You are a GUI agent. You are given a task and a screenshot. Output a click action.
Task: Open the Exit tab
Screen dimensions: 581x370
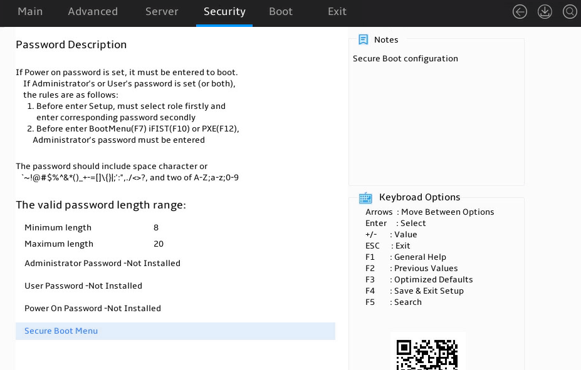(x=337, y=11)
